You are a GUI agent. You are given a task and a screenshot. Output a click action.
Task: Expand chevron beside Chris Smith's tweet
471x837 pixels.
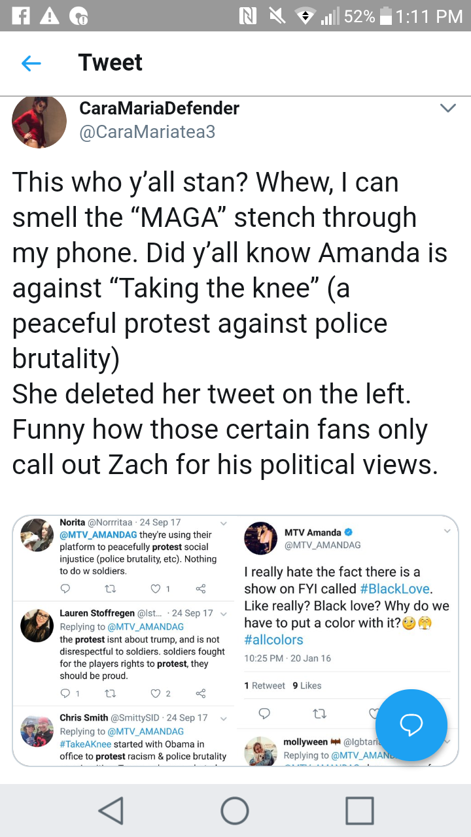tap(223, 719)
